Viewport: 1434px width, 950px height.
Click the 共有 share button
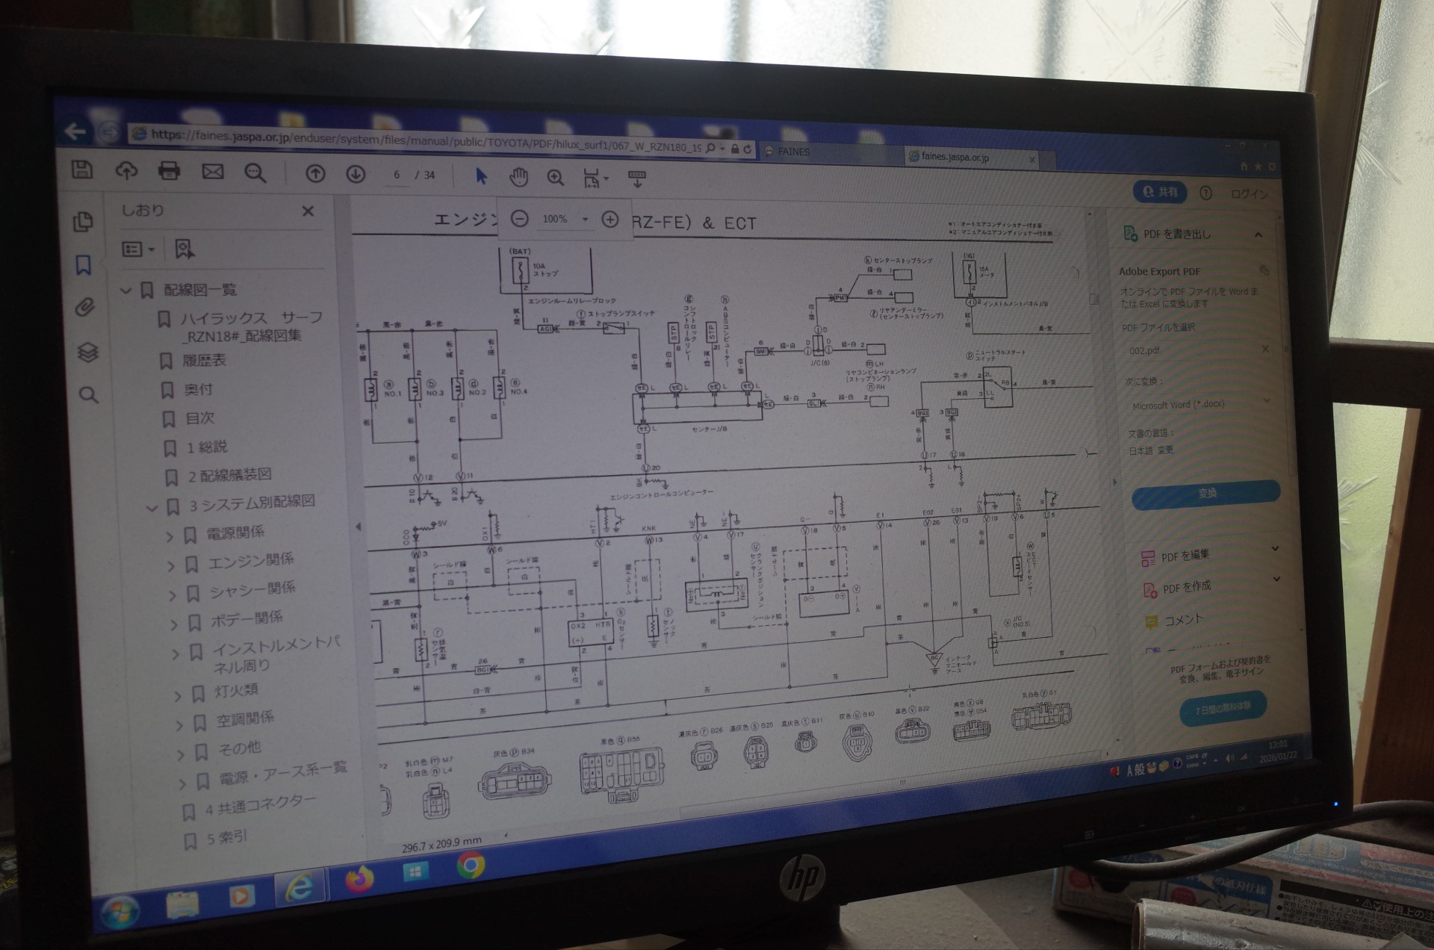click(1160, 192)
